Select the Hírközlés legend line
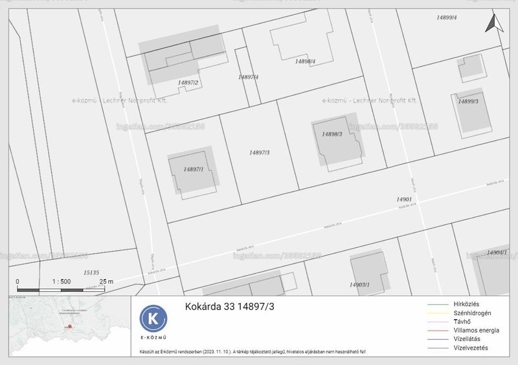Viewport: 518px width, 365px height. pos(438,305)
